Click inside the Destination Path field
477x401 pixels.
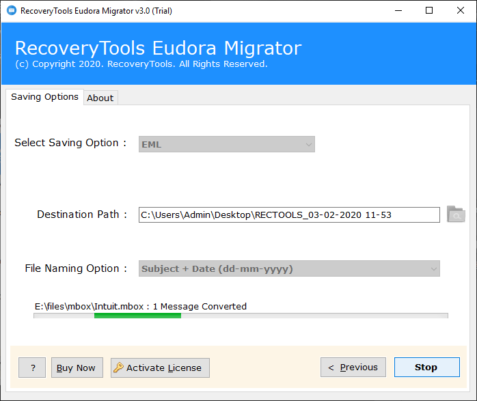[x=289, y=215]
